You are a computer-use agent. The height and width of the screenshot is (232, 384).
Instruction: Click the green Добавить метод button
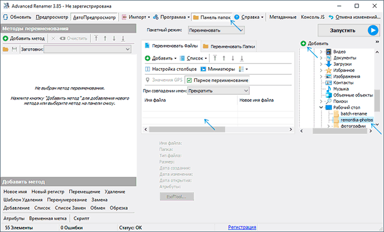24,38
